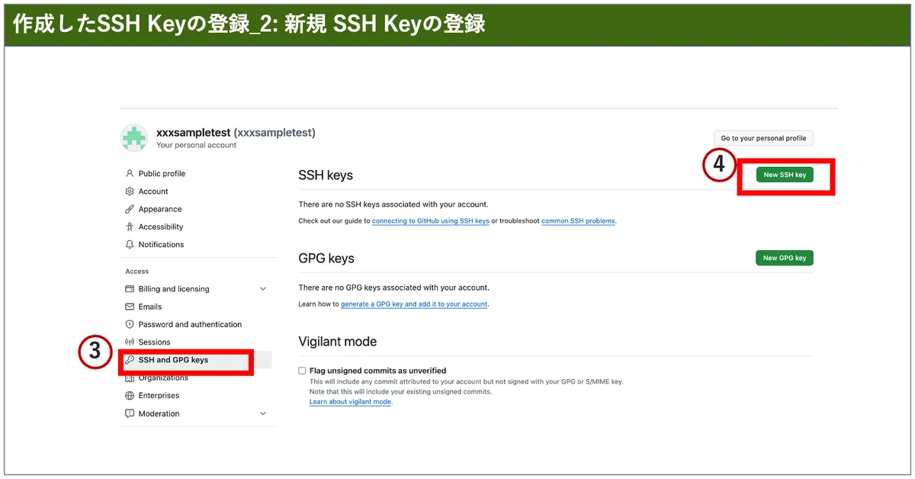Click the Billing credit card icon
Screen dimensions: 915x479
[x=130, y=289]
